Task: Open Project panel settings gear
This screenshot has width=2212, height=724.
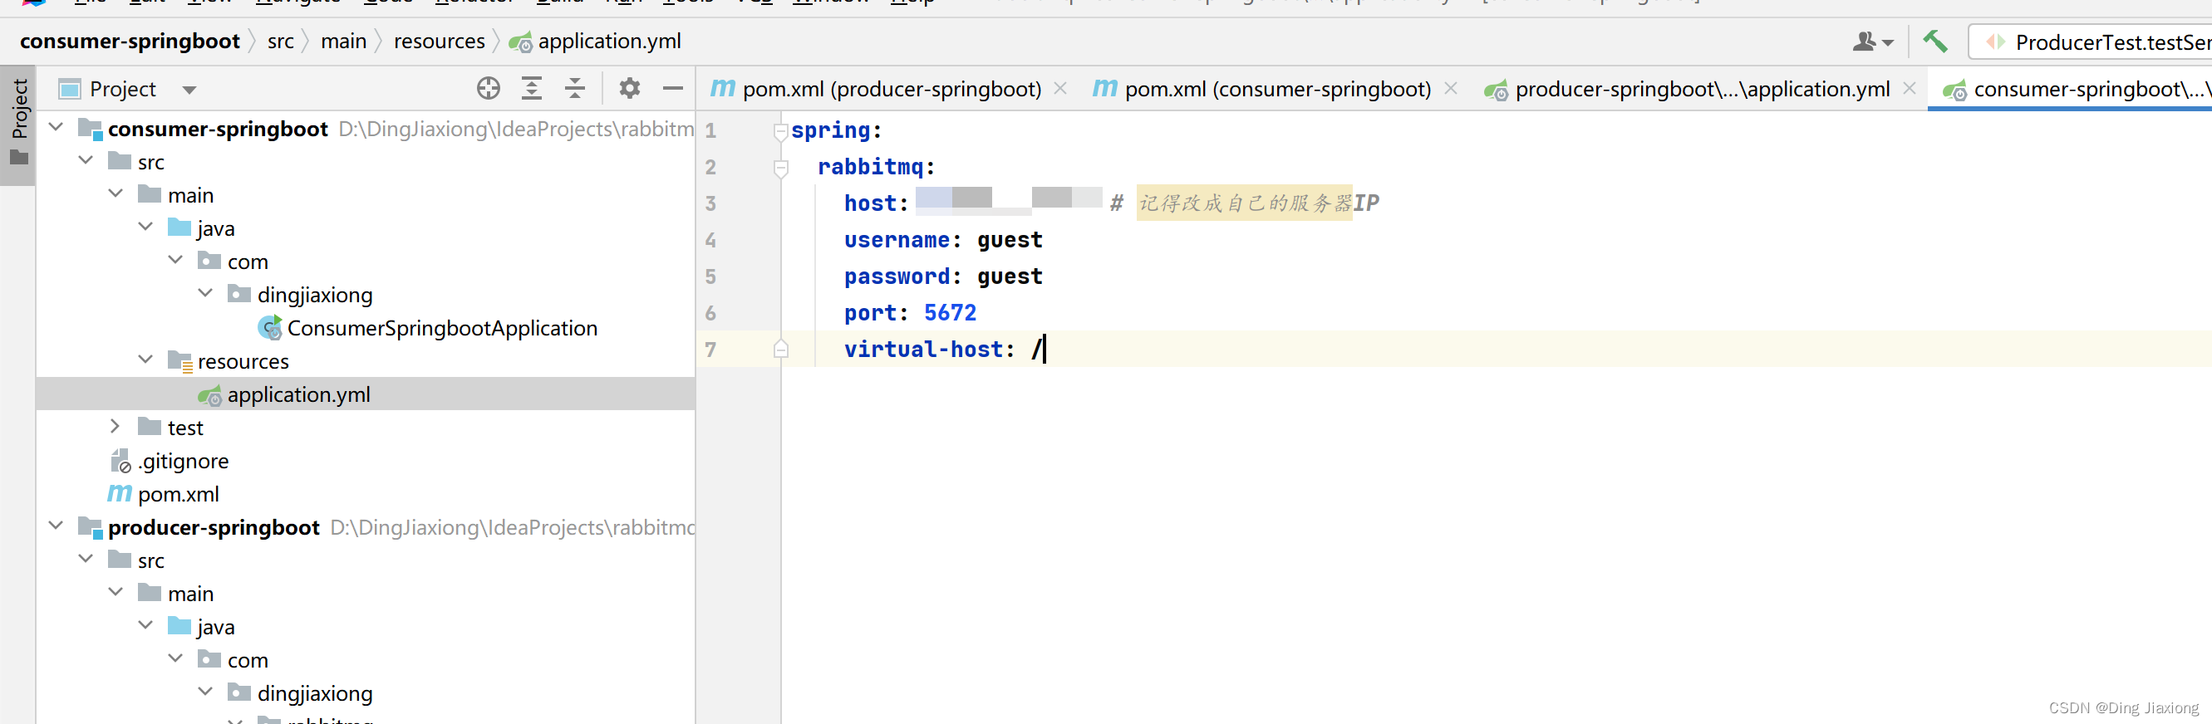Action: click(x=629, y=88)
